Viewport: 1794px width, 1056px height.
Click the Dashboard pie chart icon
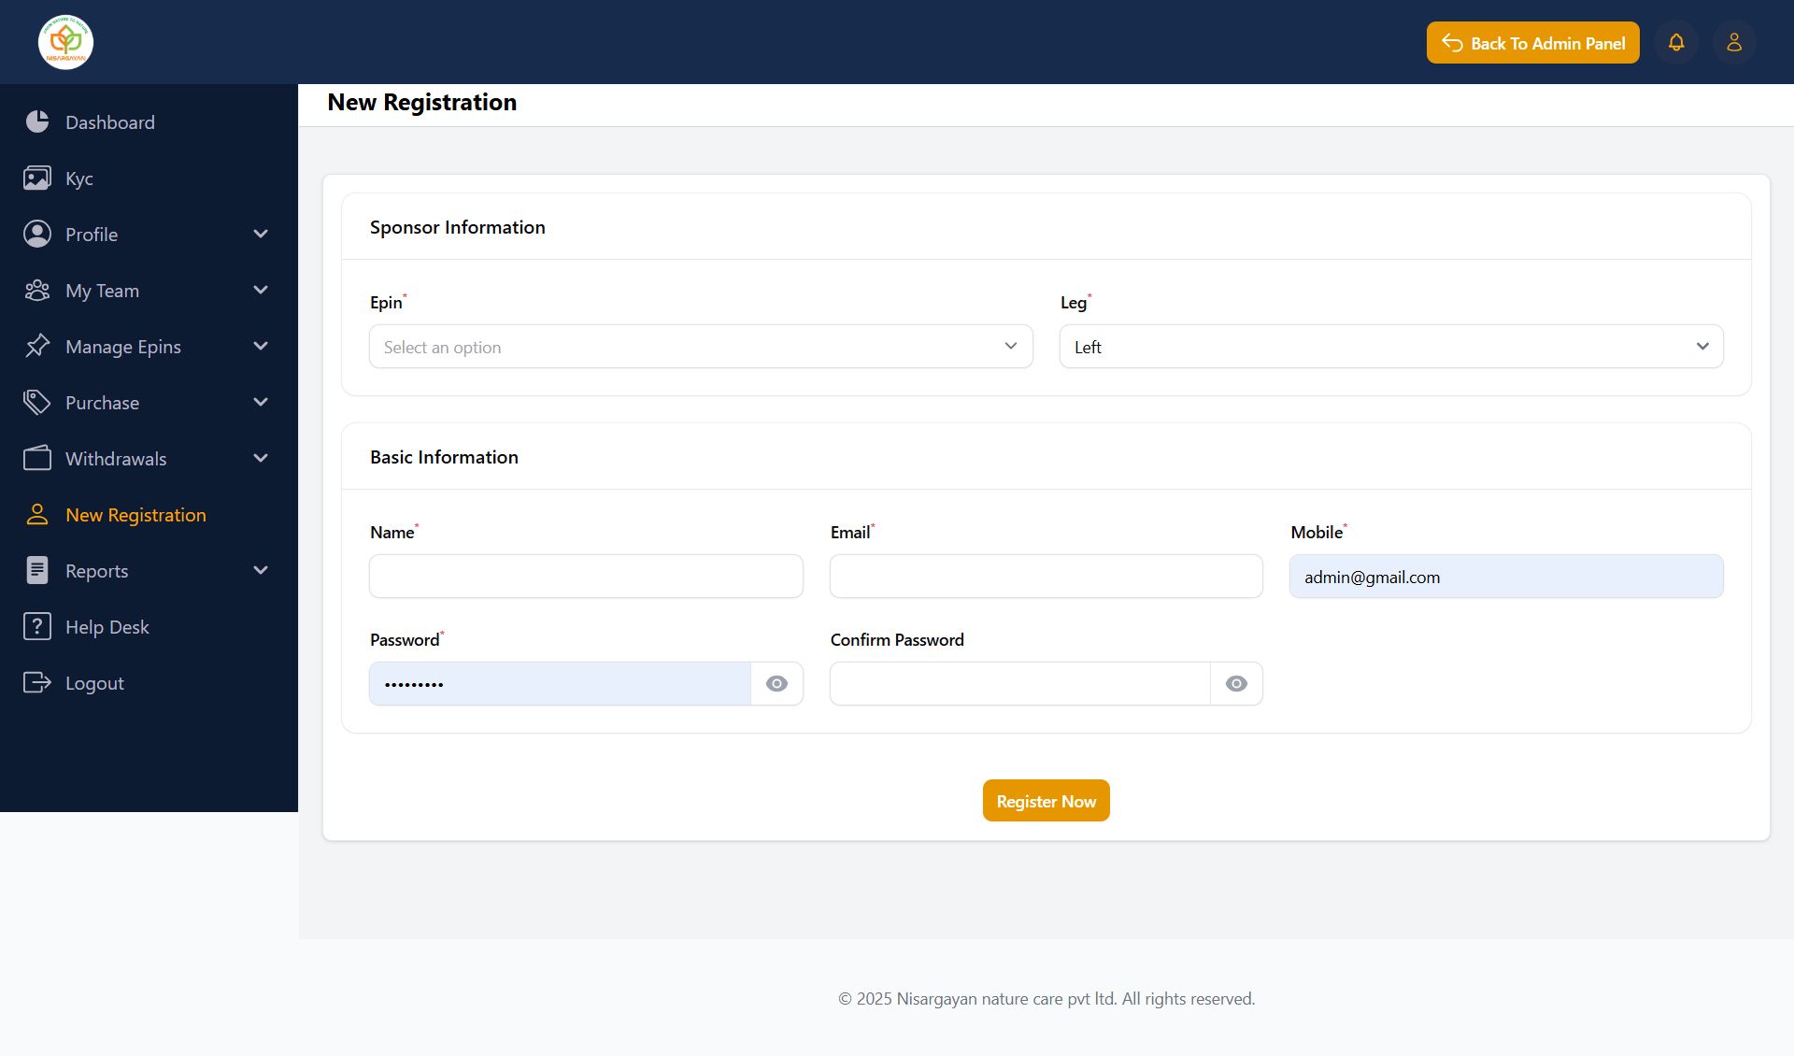[x=37, y=121]
